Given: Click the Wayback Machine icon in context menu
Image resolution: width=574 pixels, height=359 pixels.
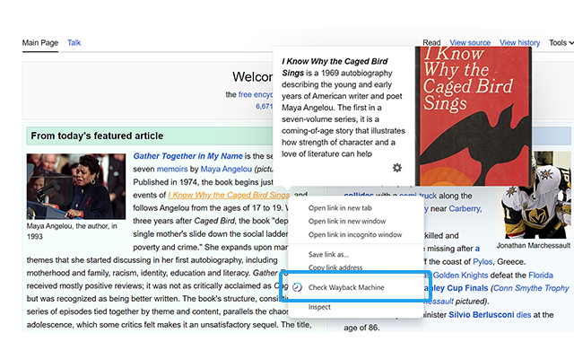Looking at the screenshot, I should click(297, 286).
